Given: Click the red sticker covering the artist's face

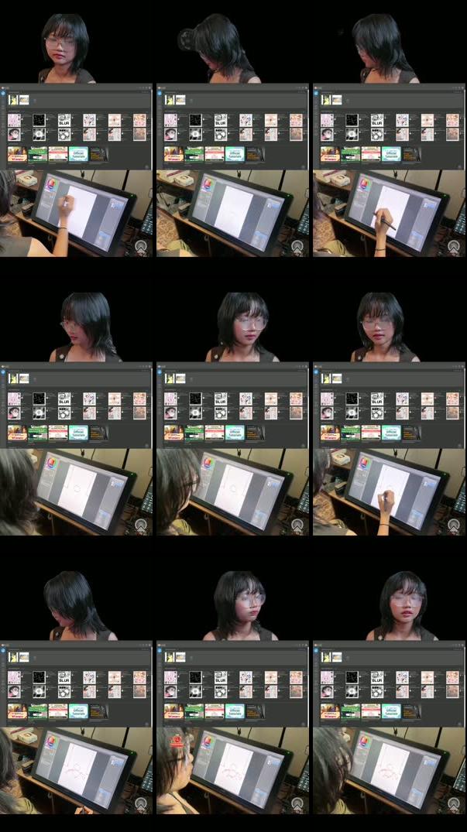Looking at the screenshot, I should point(176,741).
